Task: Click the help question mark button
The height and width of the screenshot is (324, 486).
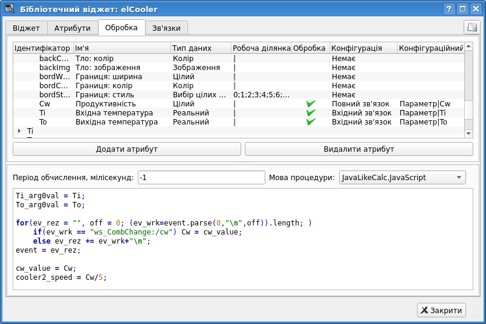Action: click(x=449, y=8)
